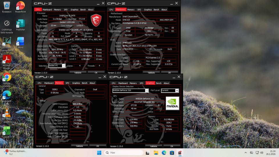Select the Core Speed 2593.50 MHz value
The width and height of the screenshot is (279, 157).
tap(57, 49)
